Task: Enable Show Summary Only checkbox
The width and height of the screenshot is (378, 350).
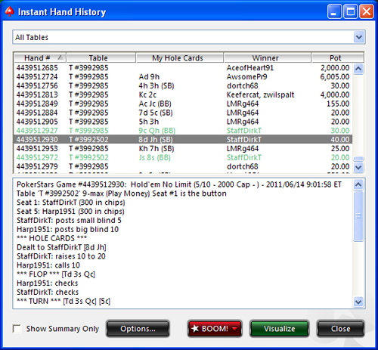Action: [17, 329]
